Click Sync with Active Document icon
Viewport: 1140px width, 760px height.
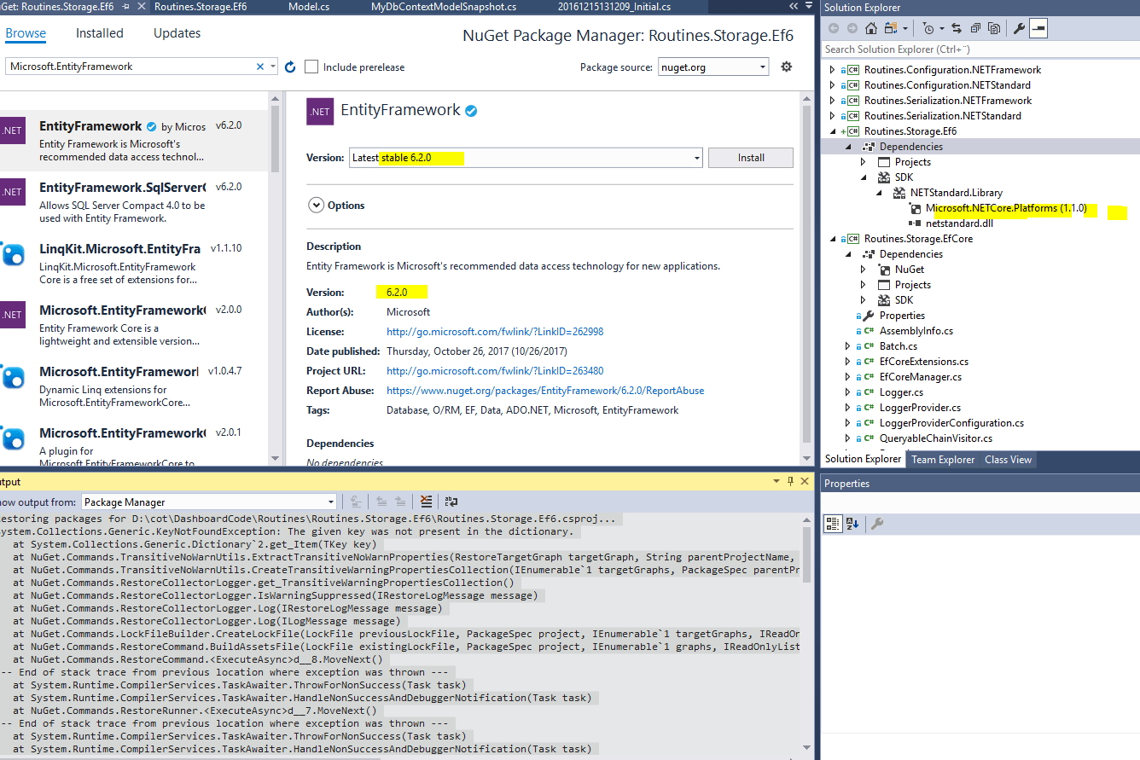(957, 28)
